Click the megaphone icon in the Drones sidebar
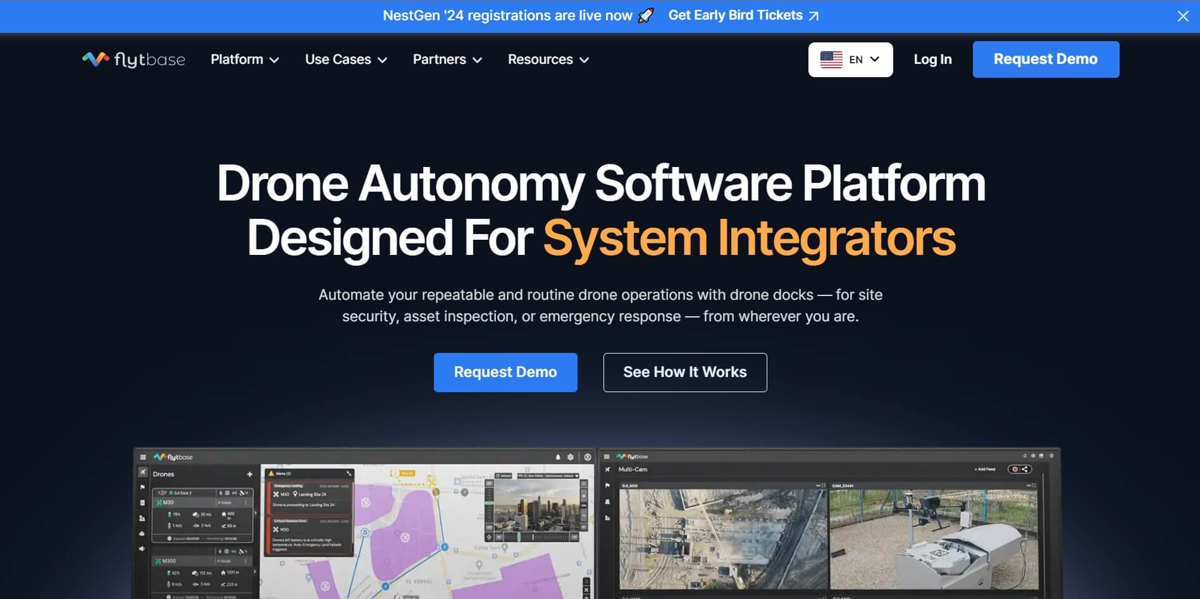1200x599 pixels. click(142, 548)
